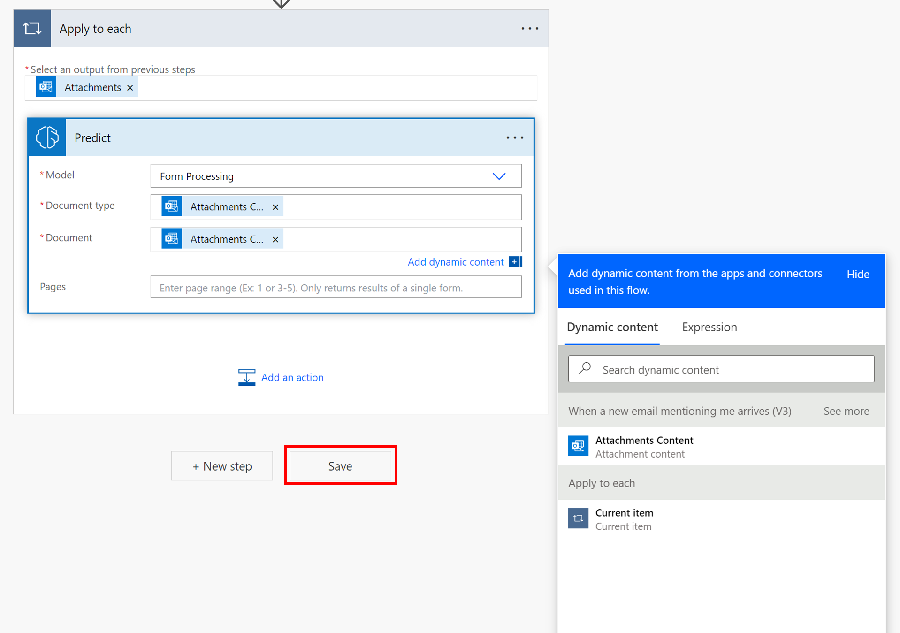Select Attachments Content dynamic item
Image resolution: width=900 pixels, height=633 pixels.
pos(721,446)
